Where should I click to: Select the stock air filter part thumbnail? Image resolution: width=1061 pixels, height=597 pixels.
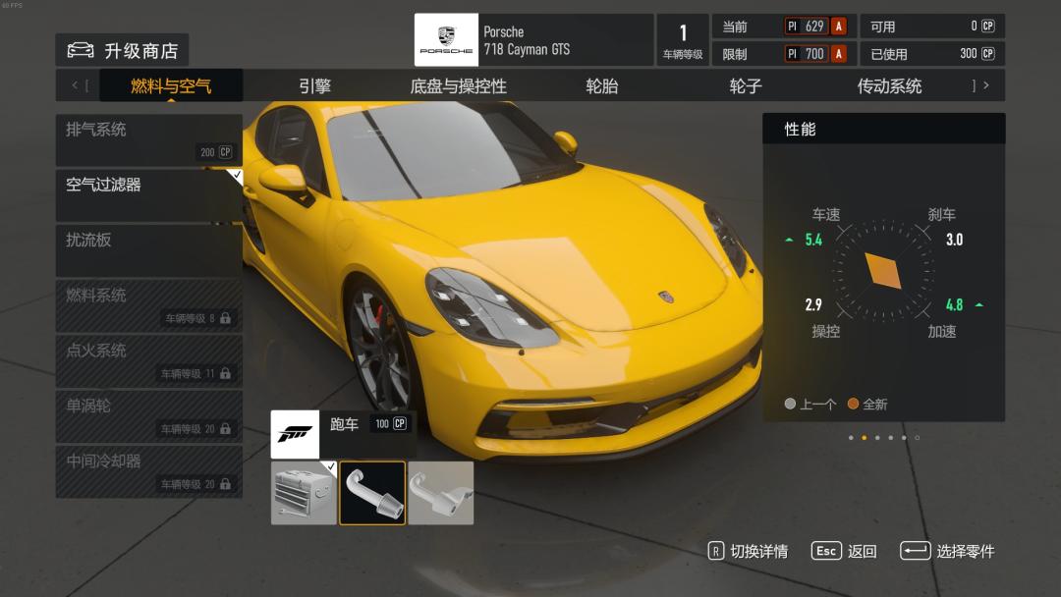point(304,493)
